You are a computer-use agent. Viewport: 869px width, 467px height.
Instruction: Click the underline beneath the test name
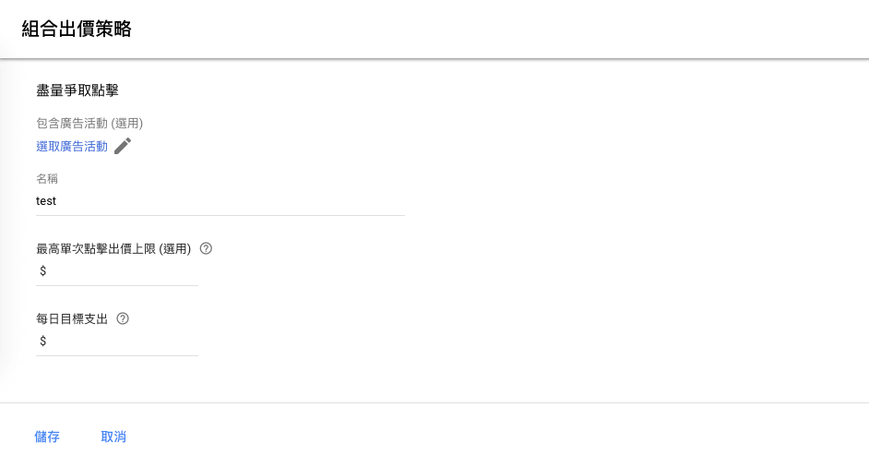[220, 215]
